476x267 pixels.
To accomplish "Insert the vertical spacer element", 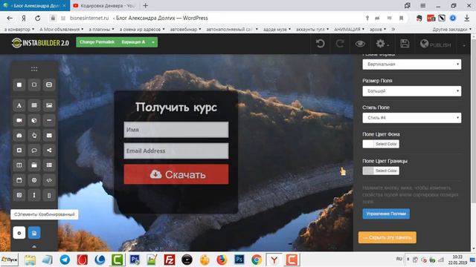I will coord(34,195).
